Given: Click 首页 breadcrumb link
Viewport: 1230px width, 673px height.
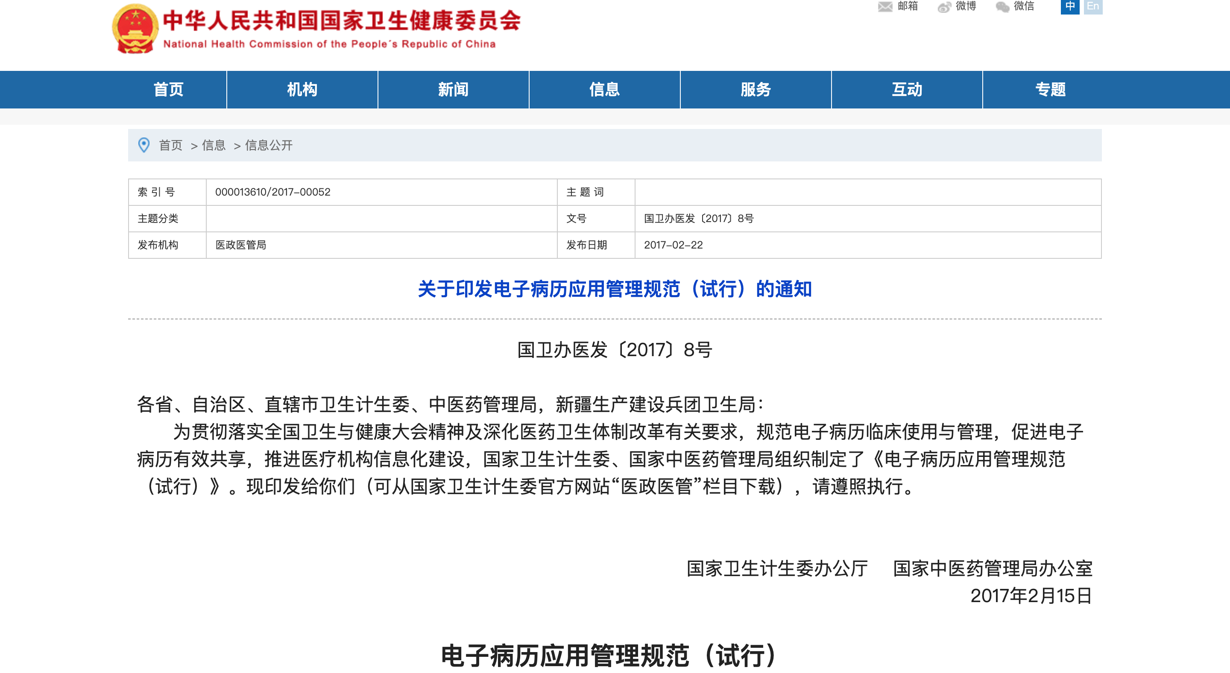Looking at the screenshot, I should click(x=170, y=145).
